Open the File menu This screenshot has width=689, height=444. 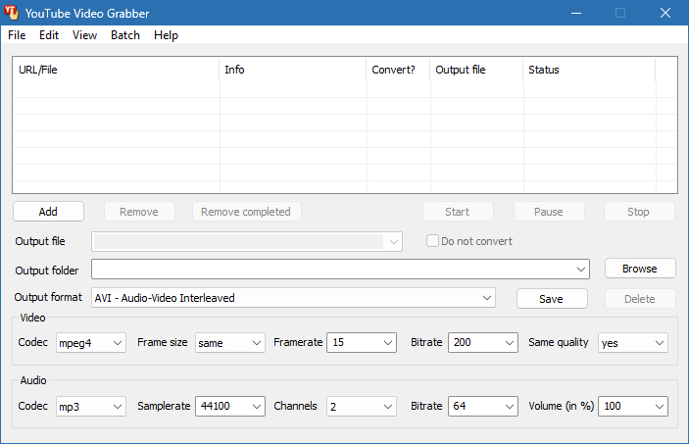pos(17,35)
